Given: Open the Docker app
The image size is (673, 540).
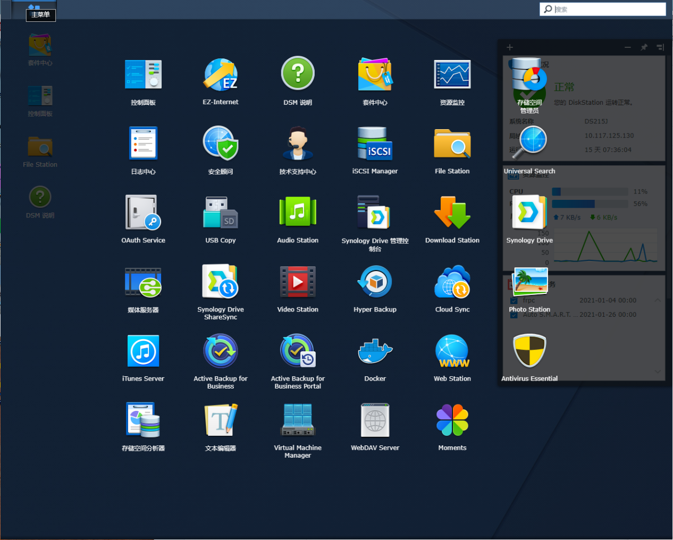Looking at the screenshot, I should tap(375, 352).
